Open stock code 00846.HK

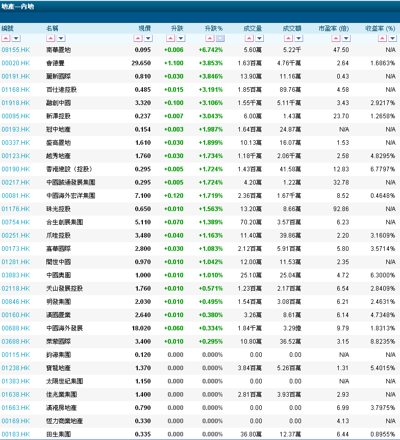click(16, 302)
